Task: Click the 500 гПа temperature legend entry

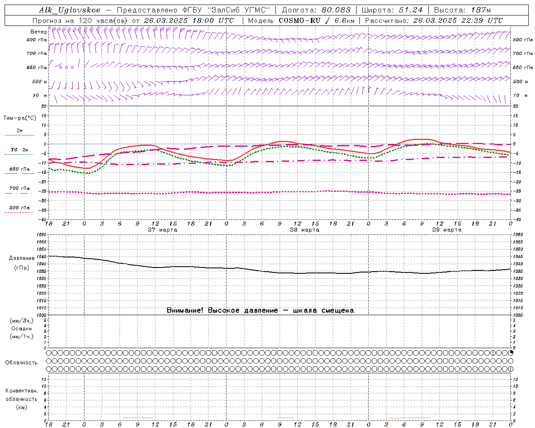Action: pyautogui.click(x=19, y=208)
